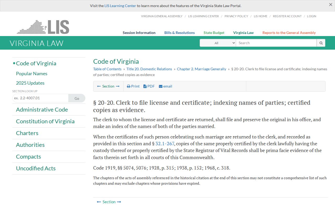Go to LIS Home link

click(x=260, y=16)
